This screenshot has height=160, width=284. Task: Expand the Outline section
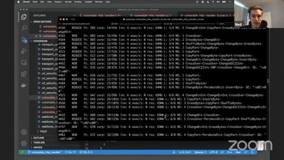[39, 138]
